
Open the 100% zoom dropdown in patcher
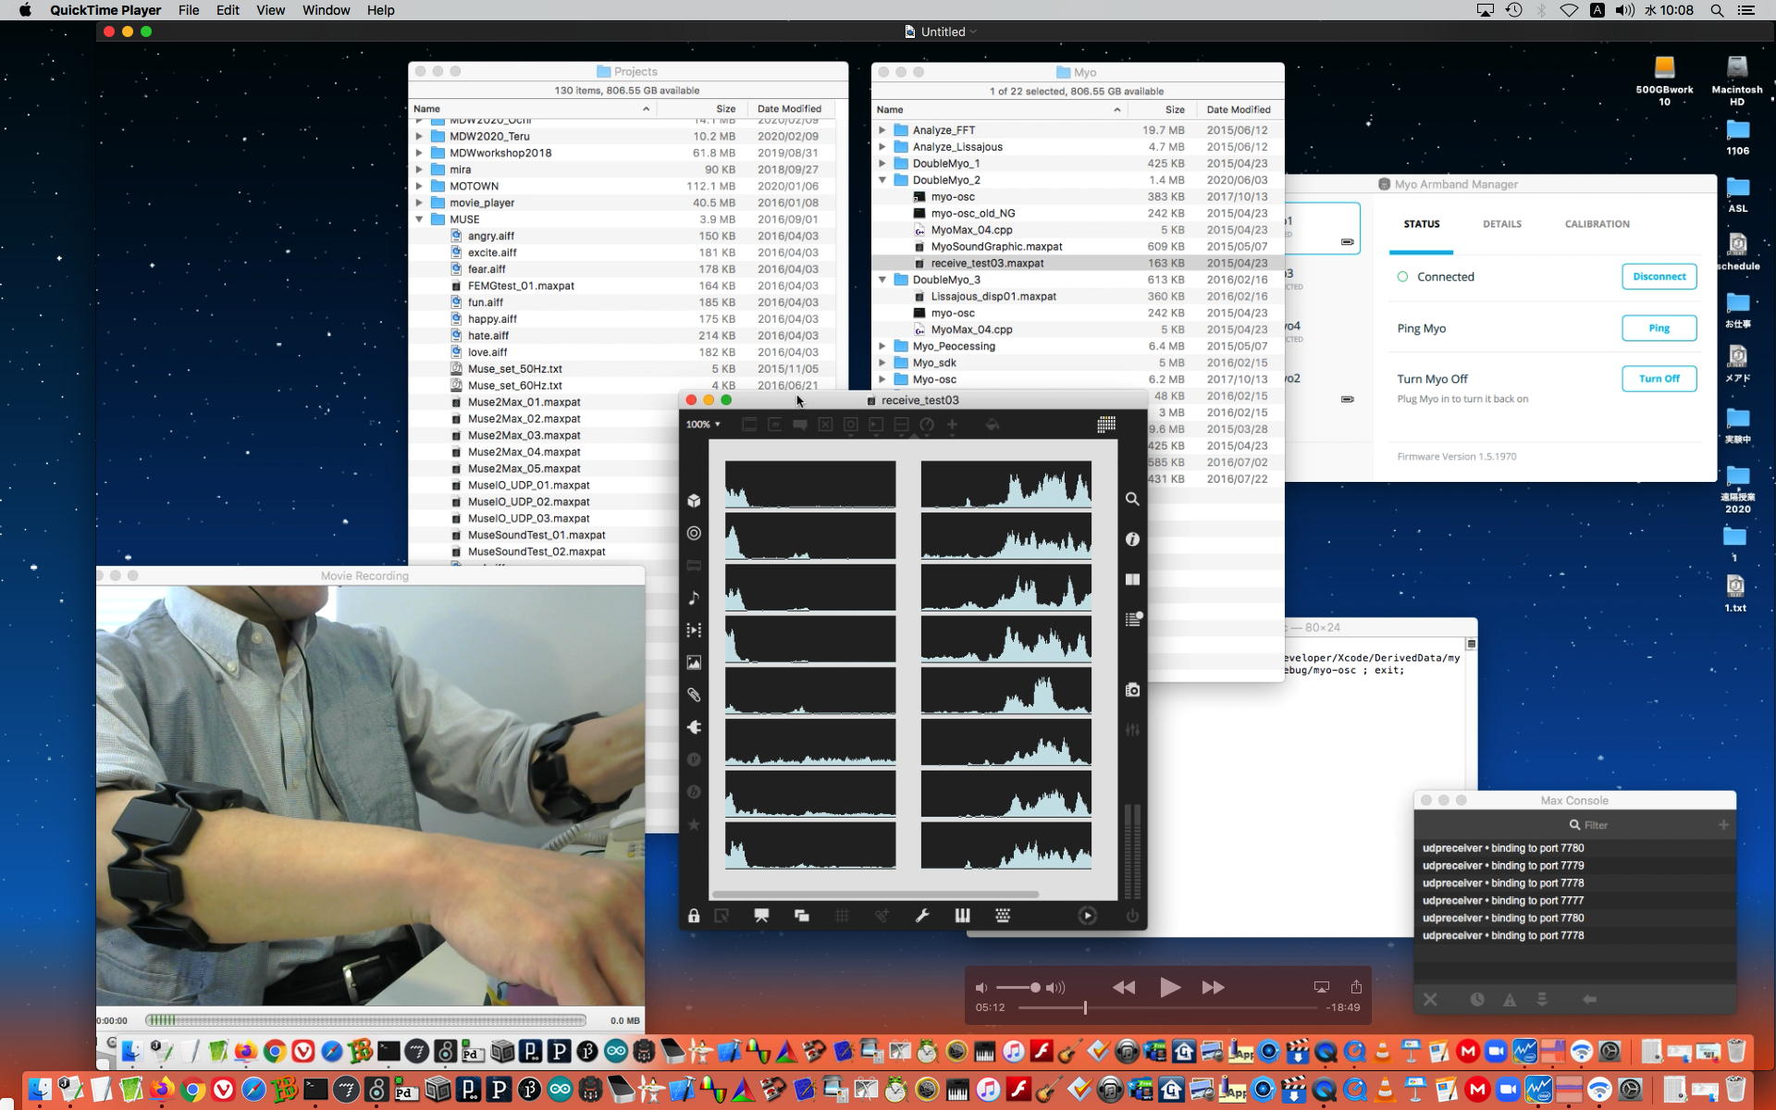(x=703, y=425)
